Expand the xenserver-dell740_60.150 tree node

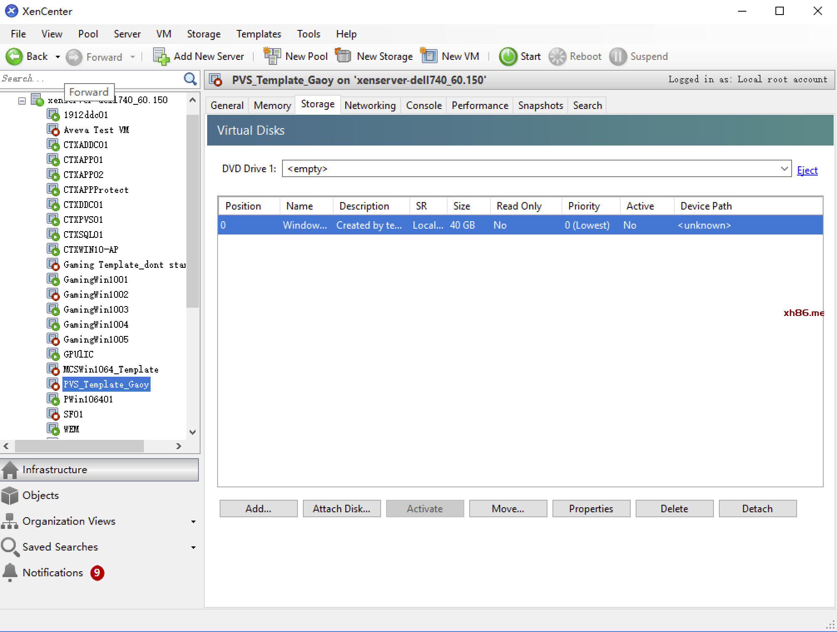pyautogui.click(x=21, y=100)
